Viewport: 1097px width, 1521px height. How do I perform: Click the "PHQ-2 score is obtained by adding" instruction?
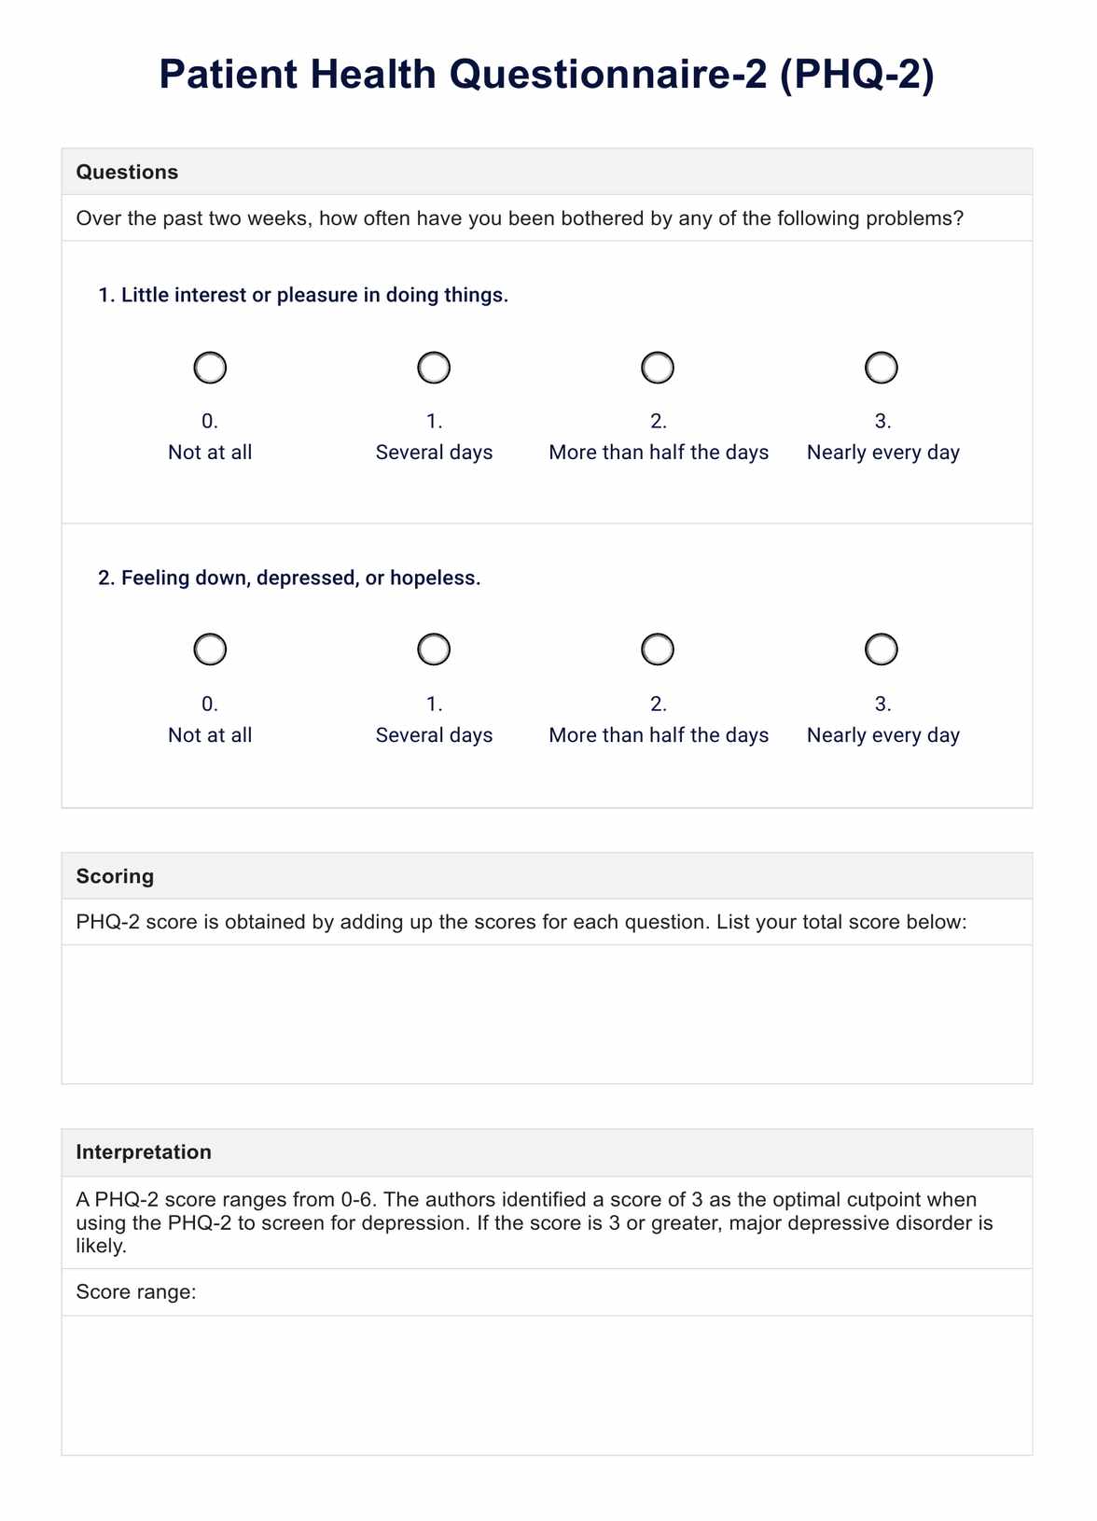pos(521,922)
